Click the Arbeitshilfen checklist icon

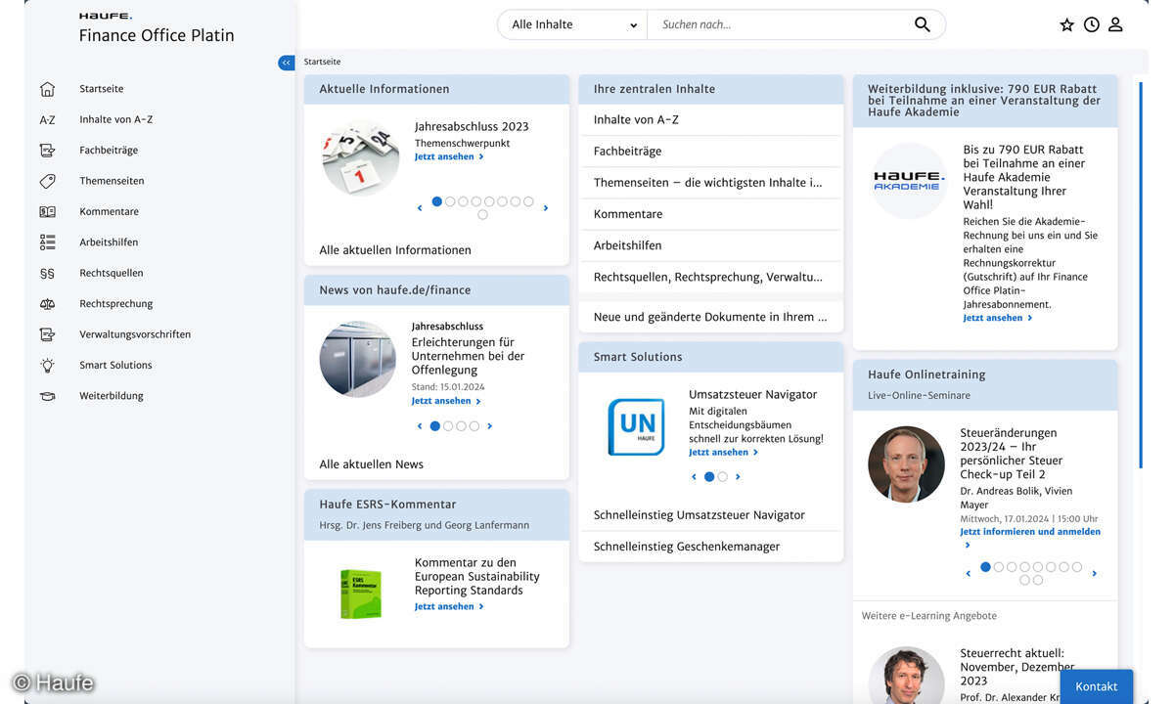coord(47,242)
